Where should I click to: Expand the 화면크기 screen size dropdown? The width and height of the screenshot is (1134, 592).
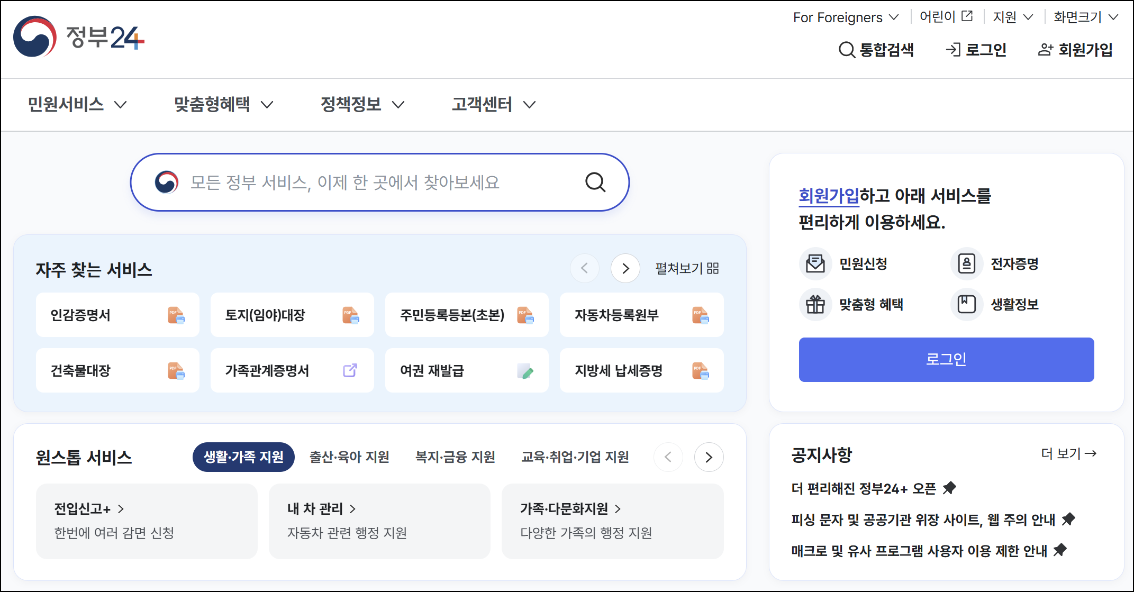(x=1085, y=17)
